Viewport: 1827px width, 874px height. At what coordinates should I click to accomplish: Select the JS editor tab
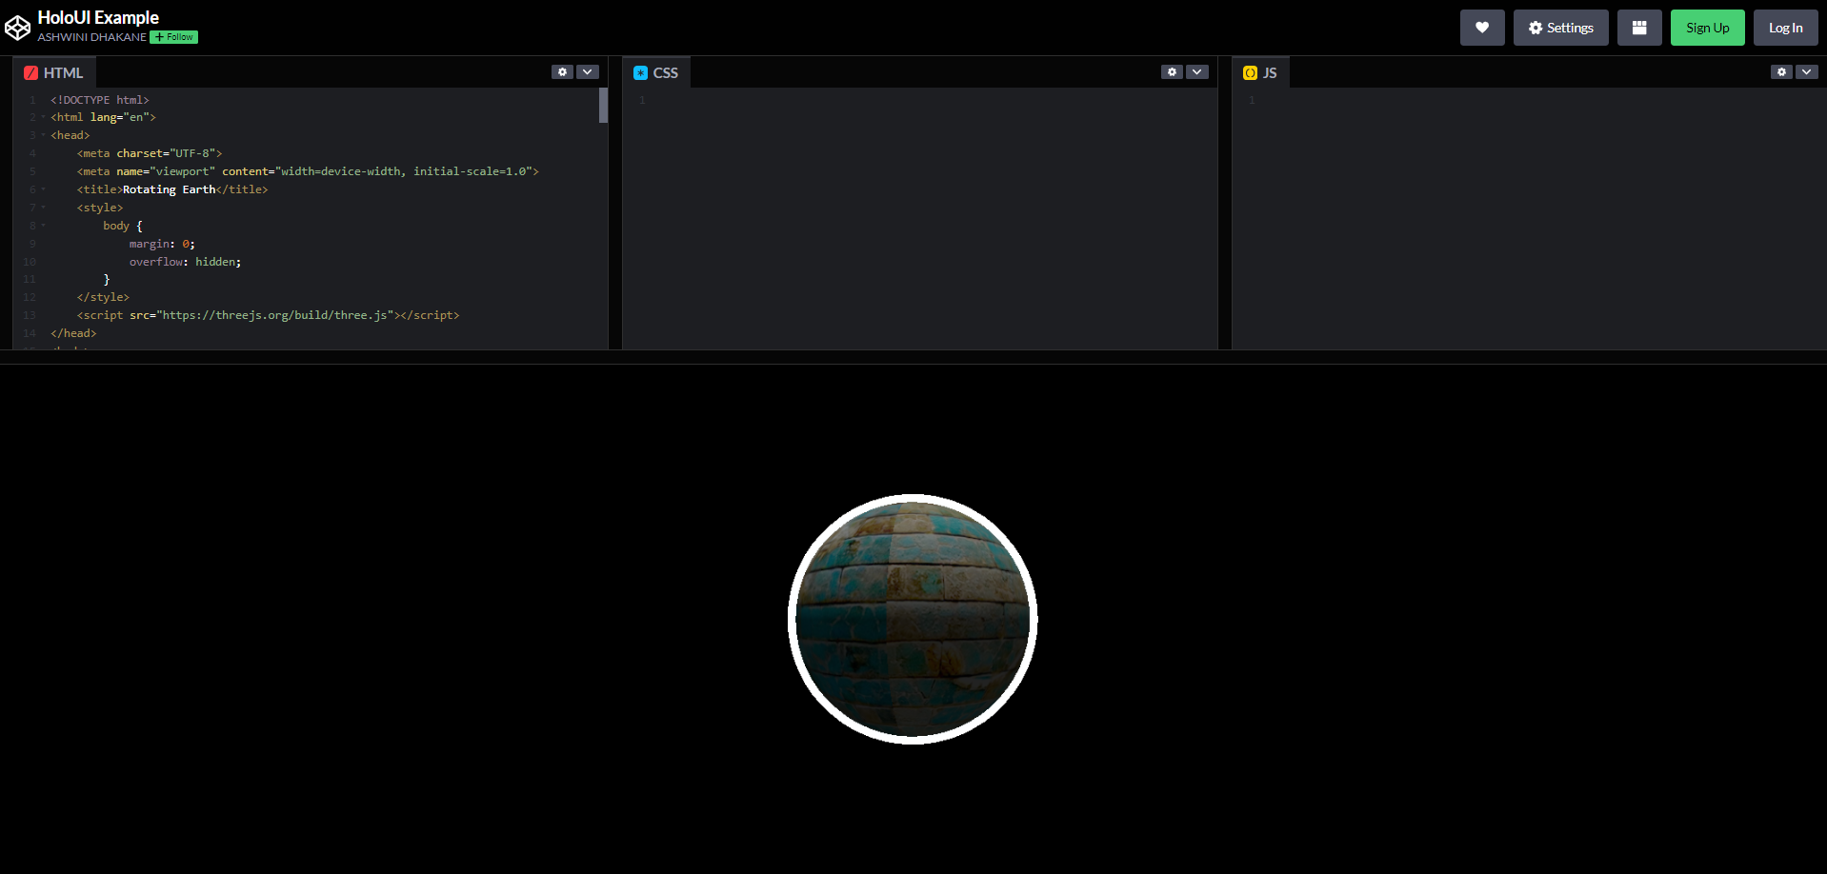1261,73
